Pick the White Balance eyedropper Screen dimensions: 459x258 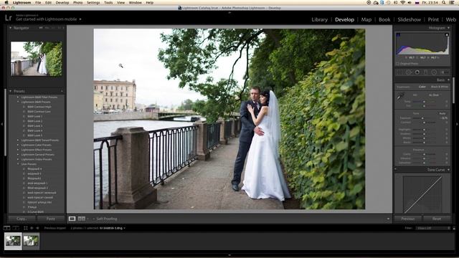[x=400, y=96]
